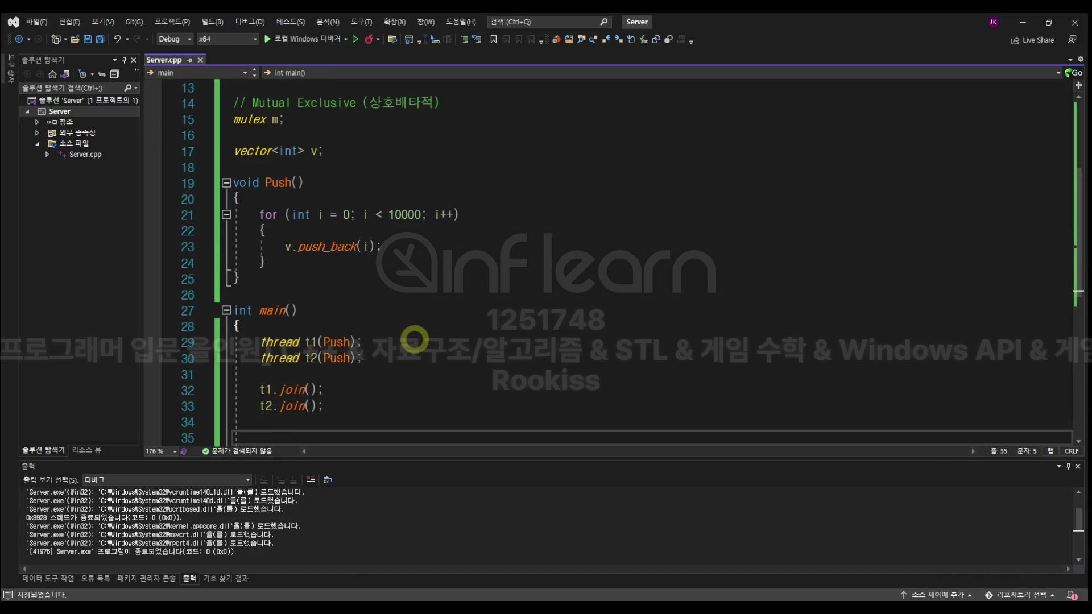This screenshot has width=1092, height=614.
Task: Click the Open File folder icon
Action: pyautogui.click(x=75, y=39)
